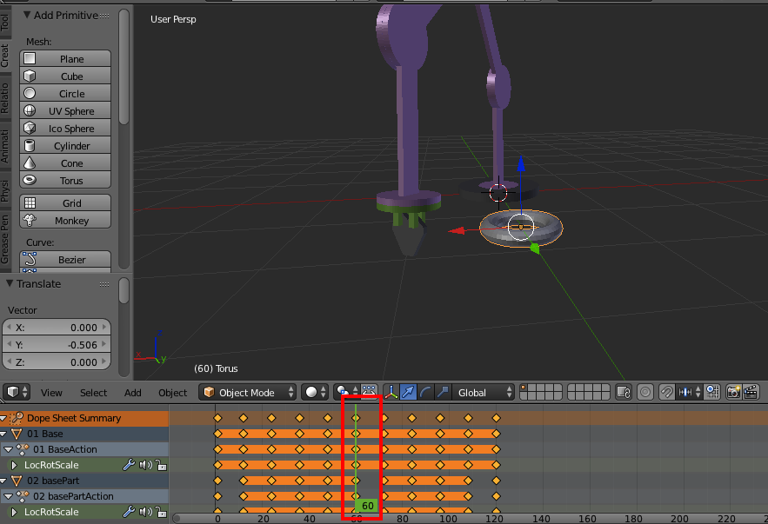Toggle the 3D manipulator widget on or off

coord(391,393)
